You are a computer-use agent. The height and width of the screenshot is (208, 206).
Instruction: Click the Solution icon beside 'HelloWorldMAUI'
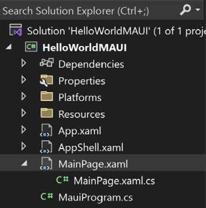[x=16, y=30]
